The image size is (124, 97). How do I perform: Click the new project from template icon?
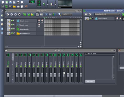(x=7, y=2)
